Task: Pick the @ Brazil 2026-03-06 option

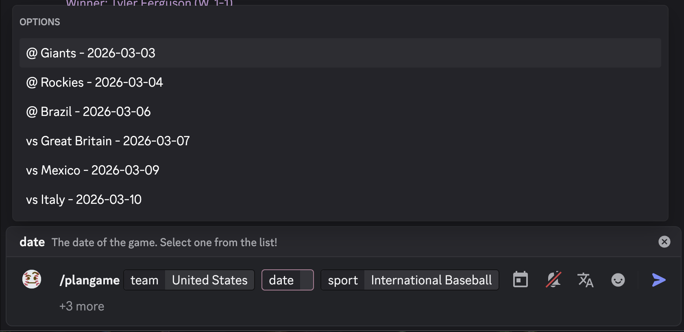Action: [88, 112]
